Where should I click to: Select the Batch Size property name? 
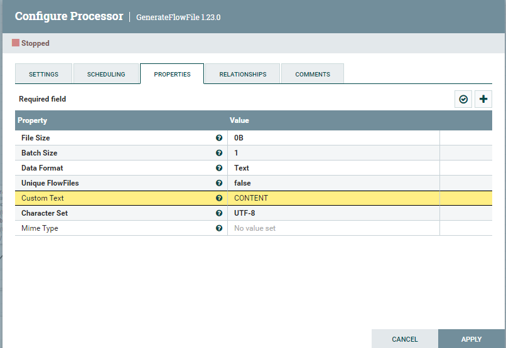40,153
